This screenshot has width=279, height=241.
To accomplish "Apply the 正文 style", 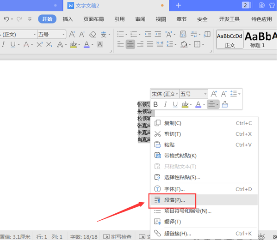I will 229,39.
